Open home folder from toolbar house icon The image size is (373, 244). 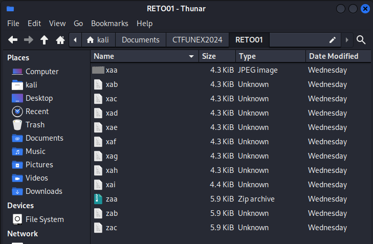click(x=60, y=40)
